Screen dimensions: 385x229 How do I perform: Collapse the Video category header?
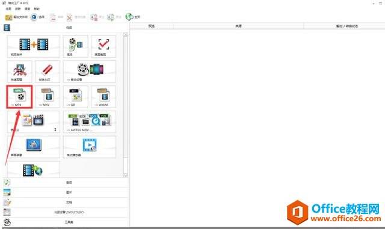[x=66, y=28]
